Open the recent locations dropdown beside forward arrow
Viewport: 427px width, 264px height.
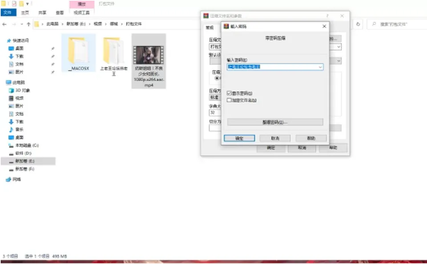21,24
